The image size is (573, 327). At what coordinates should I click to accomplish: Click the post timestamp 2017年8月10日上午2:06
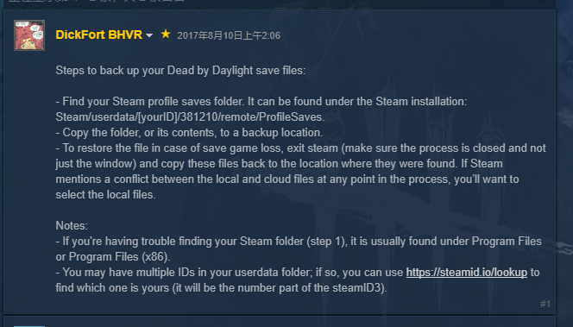[229, 35]
